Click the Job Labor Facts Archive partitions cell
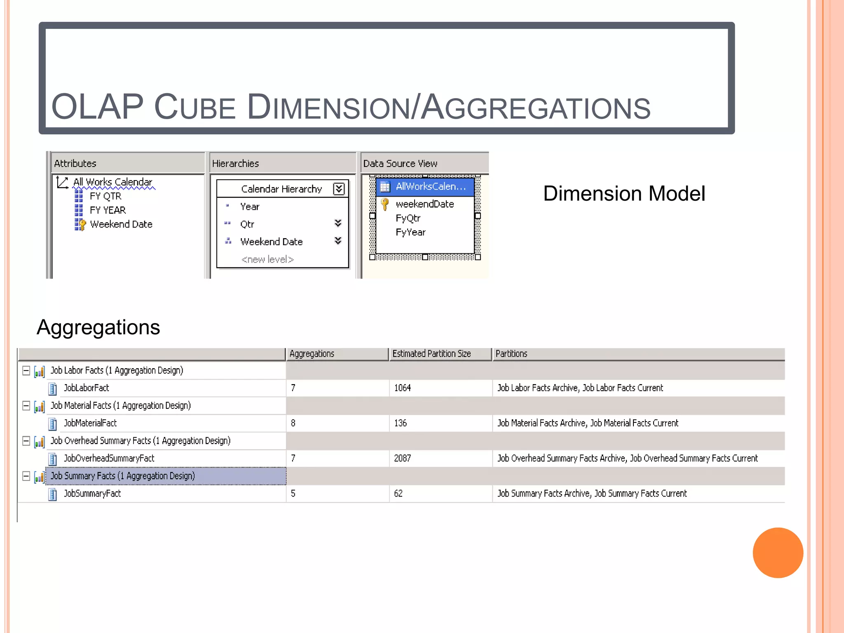This screenshot has height=633, width=844. tap(639, 388)
